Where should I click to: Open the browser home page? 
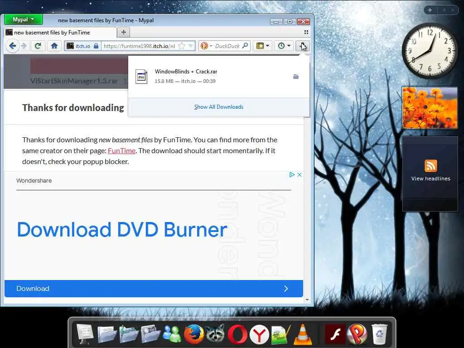coord(54,46)
